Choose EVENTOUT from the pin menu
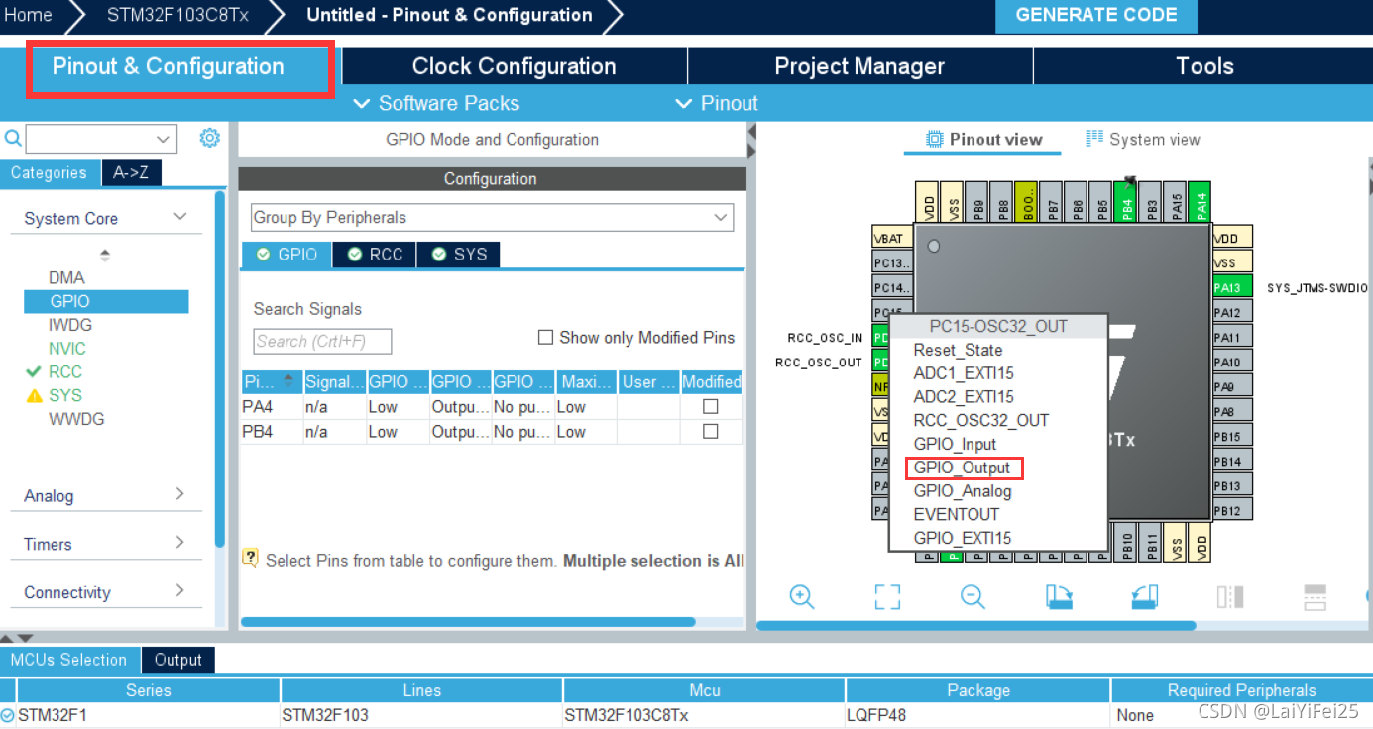This screenshot has height=729, width=1373. (x=956, y=514)
